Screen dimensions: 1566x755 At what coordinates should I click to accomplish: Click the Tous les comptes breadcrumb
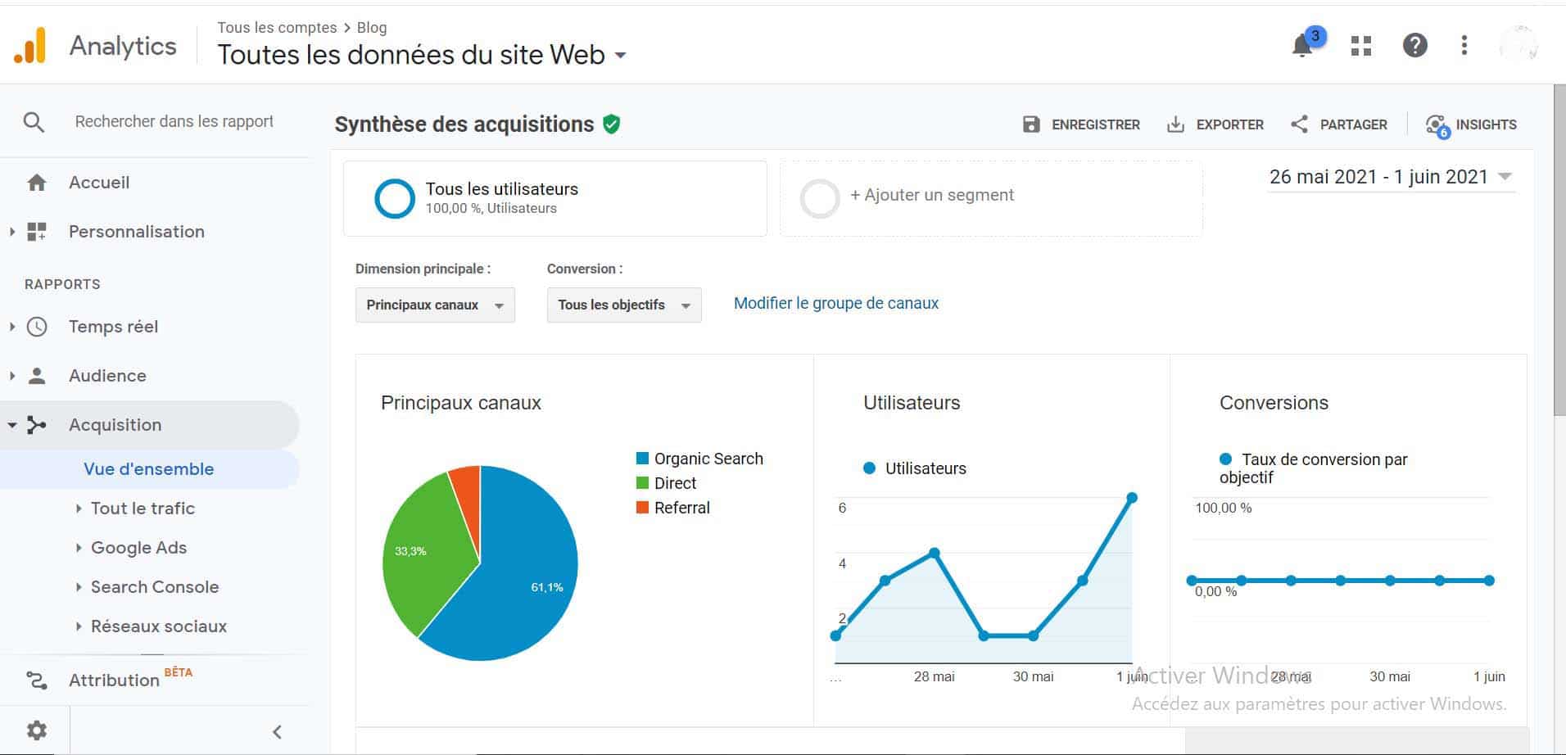[x=277, y=27]
